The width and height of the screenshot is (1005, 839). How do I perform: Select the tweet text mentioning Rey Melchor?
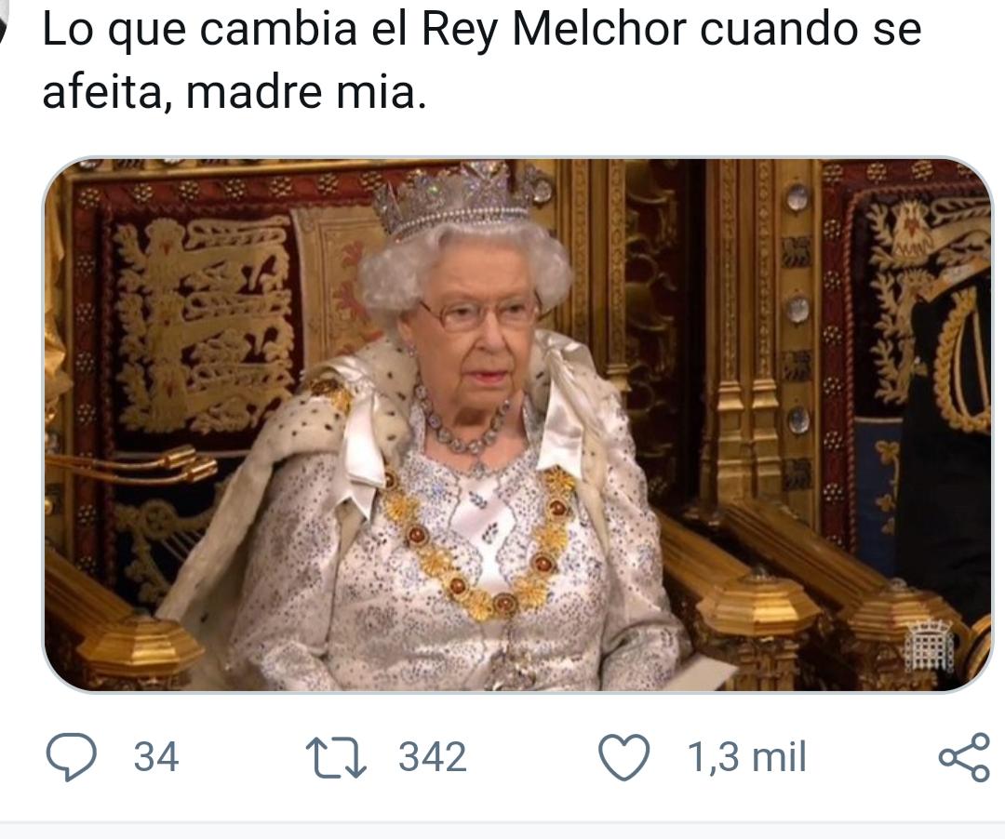481,60
